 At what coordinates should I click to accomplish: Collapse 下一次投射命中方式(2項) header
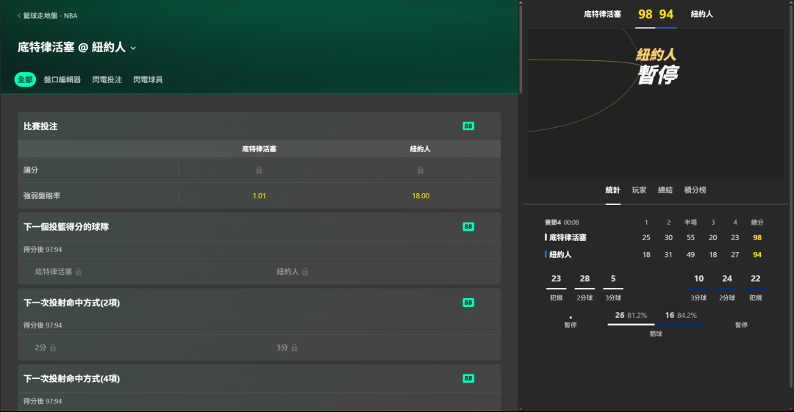click(x=260, y=303)
